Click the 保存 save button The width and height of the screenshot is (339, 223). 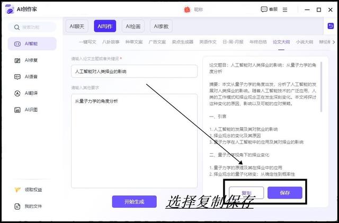click(285, 193)
